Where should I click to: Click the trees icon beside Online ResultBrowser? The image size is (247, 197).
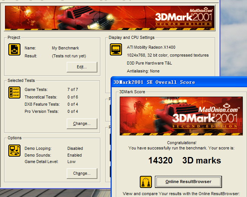click(146, 182)
